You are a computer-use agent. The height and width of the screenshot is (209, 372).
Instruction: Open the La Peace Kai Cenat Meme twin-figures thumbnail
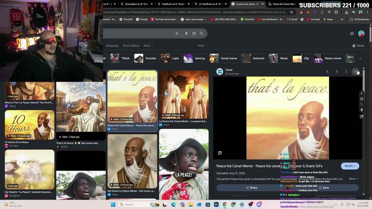pyautogui.click(x=184, y=94)
